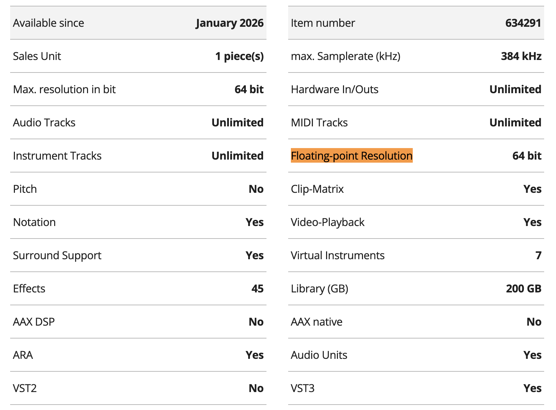
Task: Click the Pitch row label
Action: 25,189
